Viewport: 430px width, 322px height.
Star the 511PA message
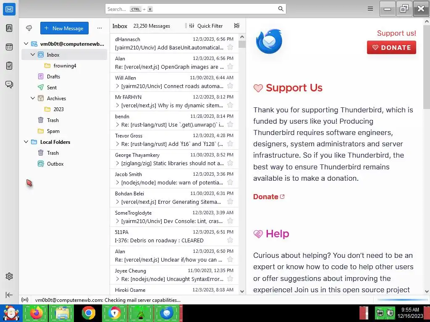[x=230, y=240]
